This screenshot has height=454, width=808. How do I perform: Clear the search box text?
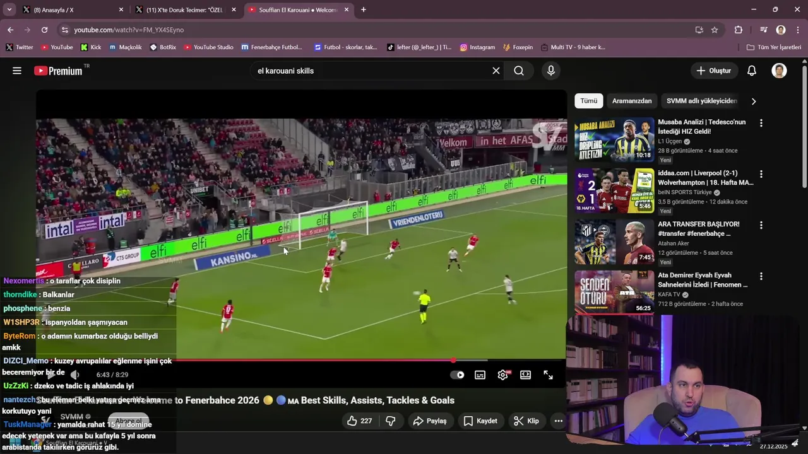(x=496, y=71)
